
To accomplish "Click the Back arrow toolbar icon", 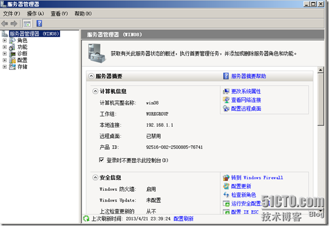I will (5, 23).
